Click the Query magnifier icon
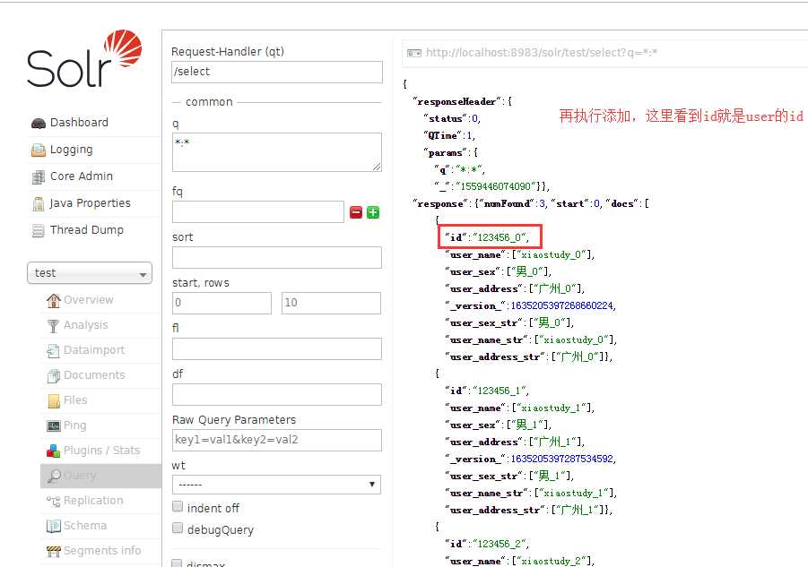Image resolution: width=808 pixels, height=567 pixels. point(54,476)
